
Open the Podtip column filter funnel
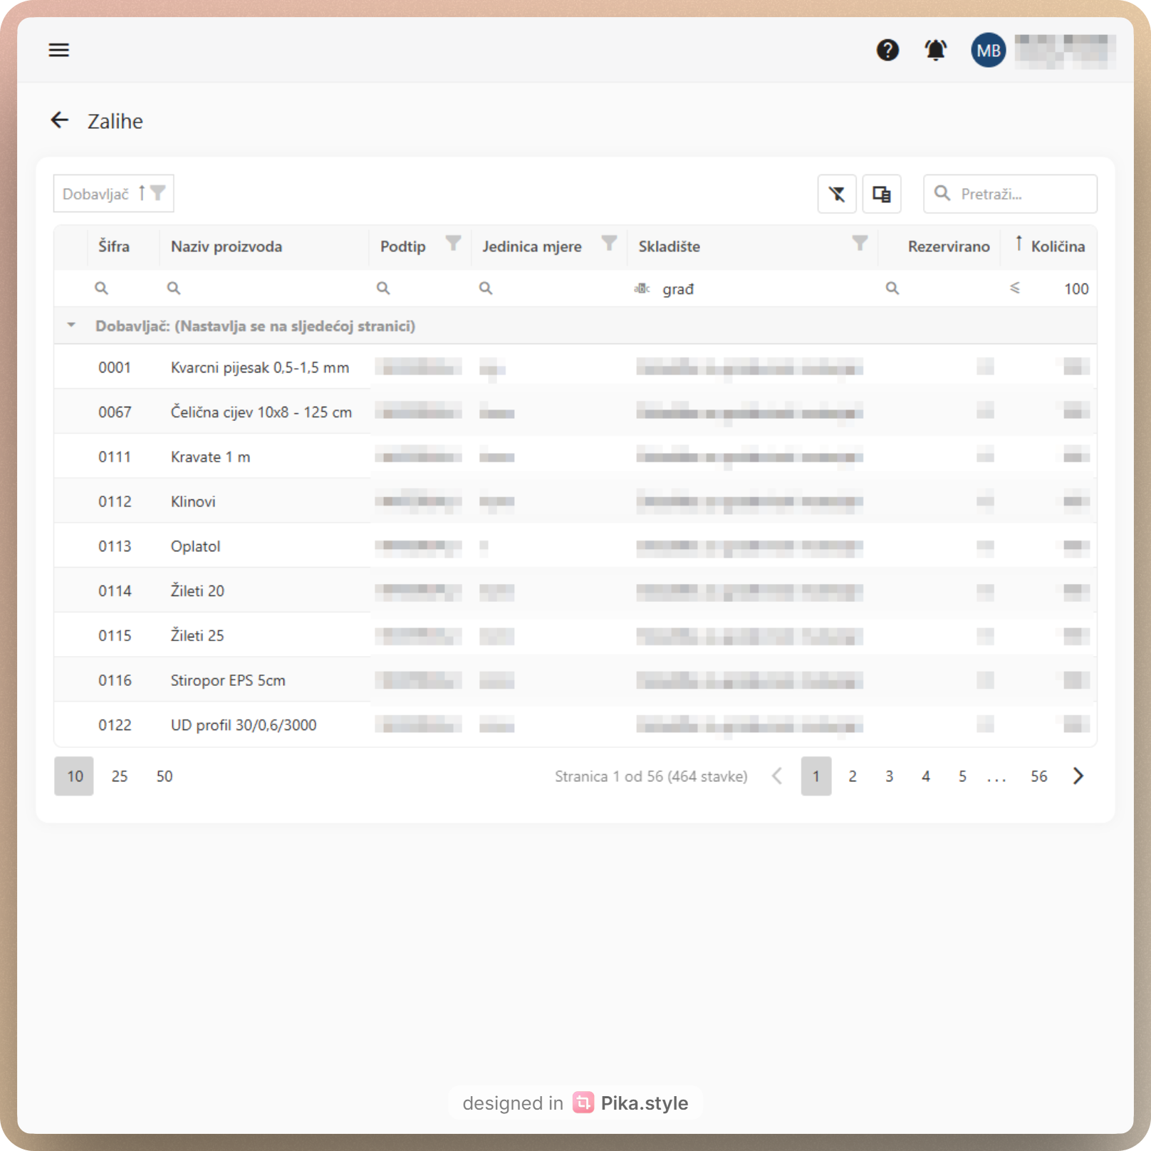(x=453, y=244)
